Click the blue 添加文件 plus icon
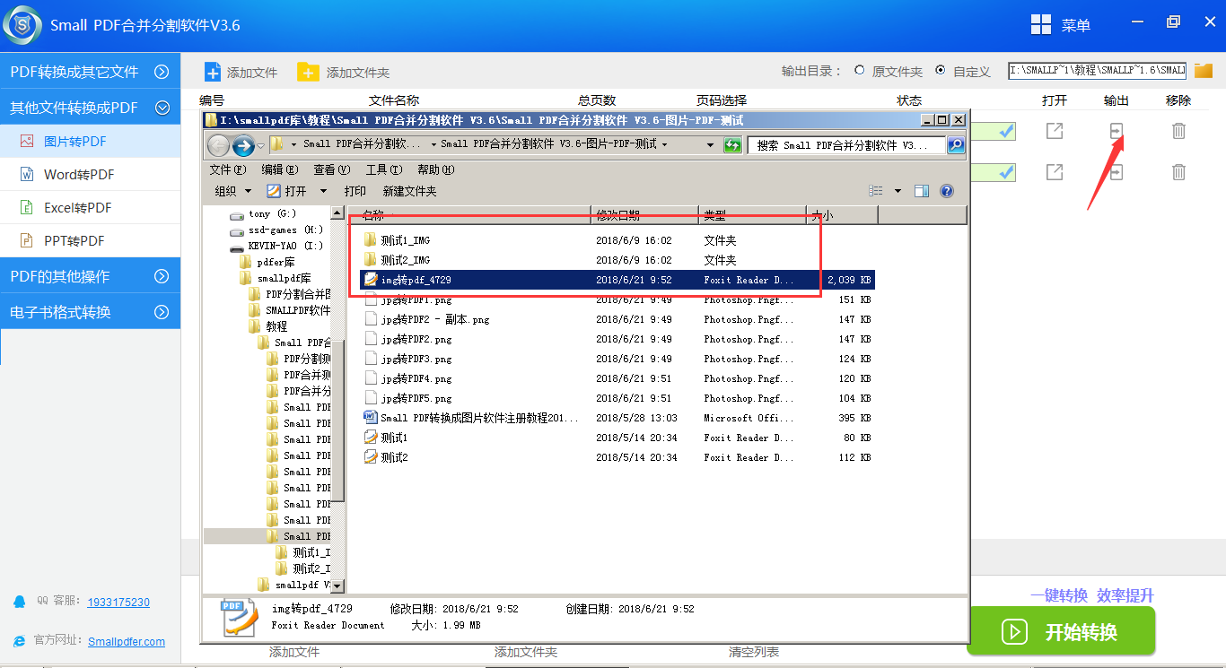1226x668 pixels. (213, 73)
